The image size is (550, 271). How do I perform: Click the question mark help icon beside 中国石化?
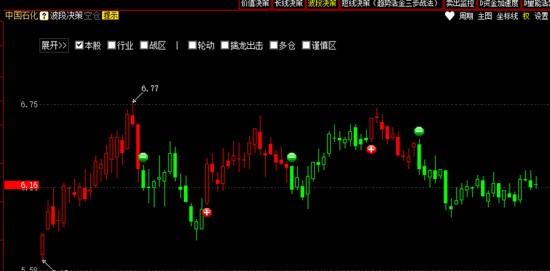click(43, 16)
